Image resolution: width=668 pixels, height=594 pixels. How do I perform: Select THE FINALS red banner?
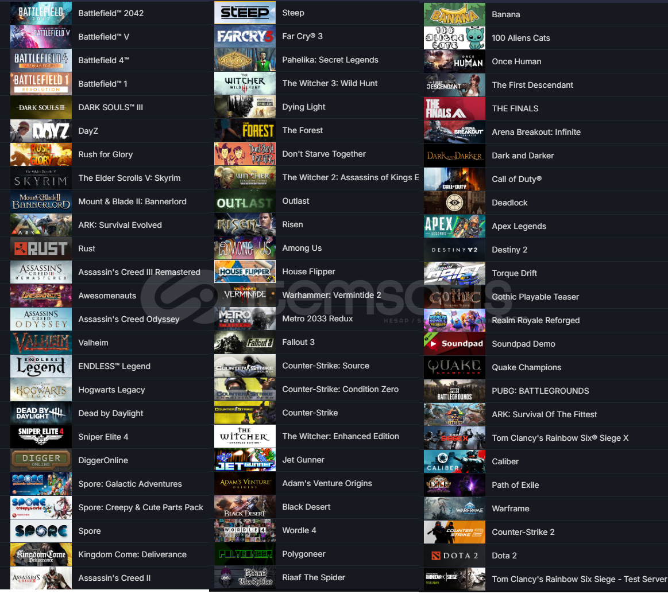tap(454, 108)
